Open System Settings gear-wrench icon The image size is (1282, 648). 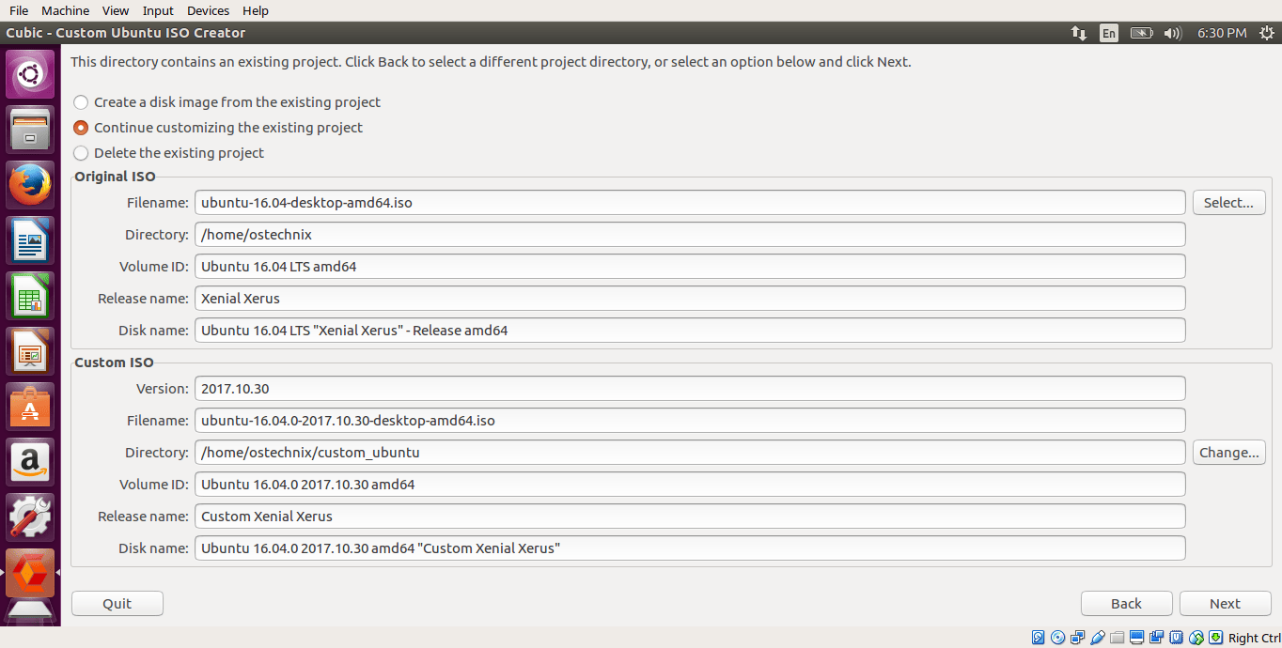(30, 517)
